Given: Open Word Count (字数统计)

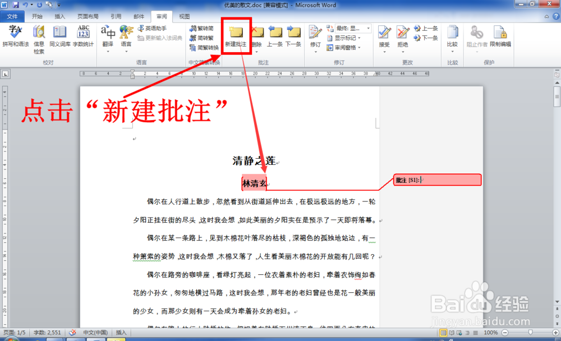Looking at the screenshot, I should pos(82,33).
